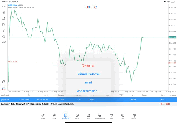
Task: Open การตั้งค่า (settings) gear tab
Action: (134, 116)
